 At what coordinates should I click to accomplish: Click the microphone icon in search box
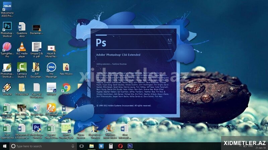73,146
